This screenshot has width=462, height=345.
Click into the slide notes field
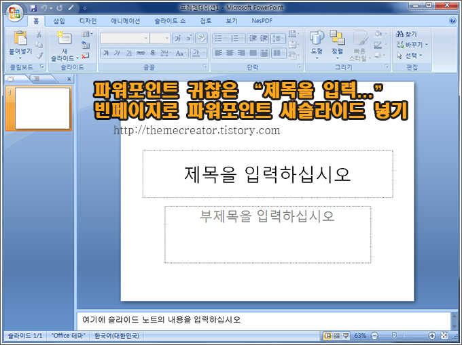point(264,319)
